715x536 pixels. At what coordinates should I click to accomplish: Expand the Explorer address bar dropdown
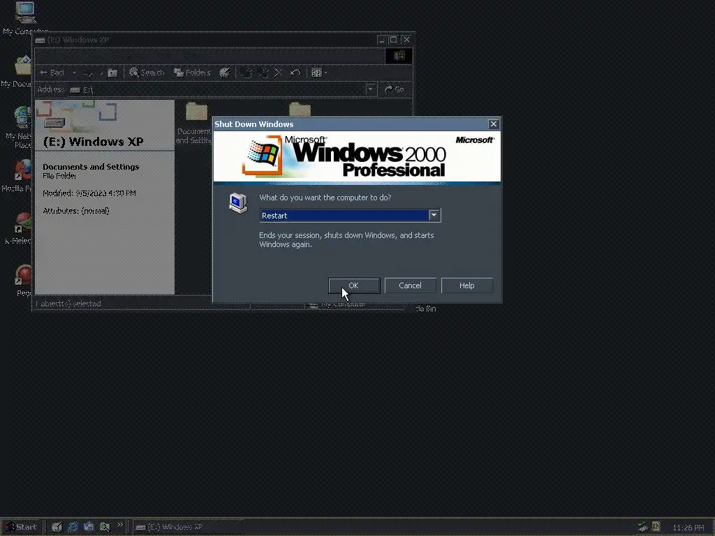[370, 90]
